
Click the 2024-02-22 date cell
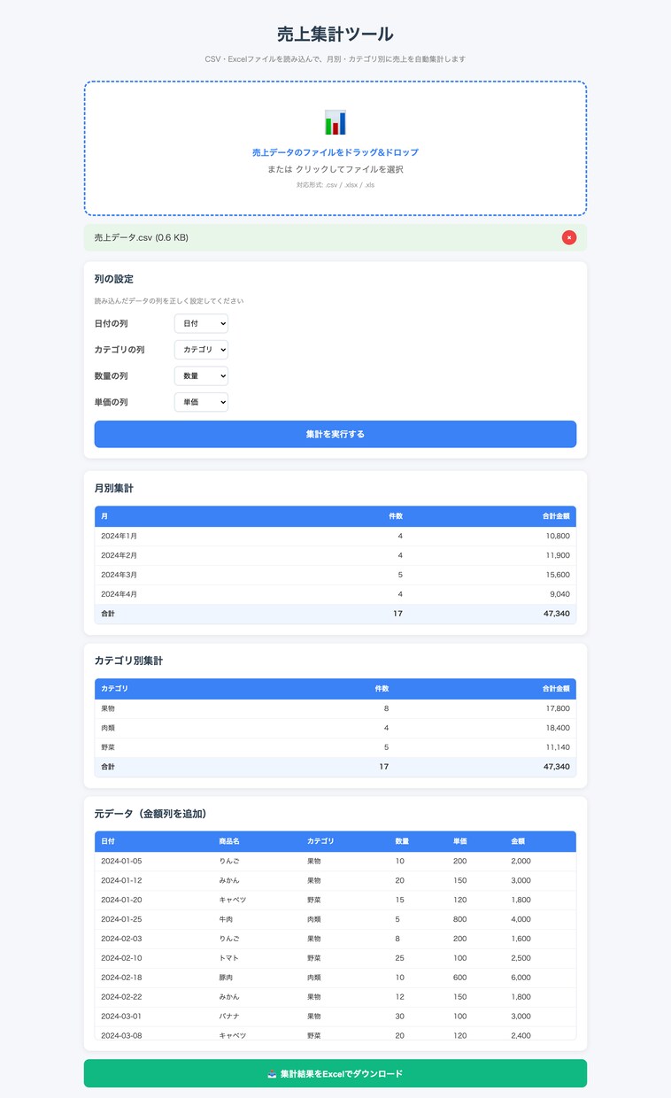click(121, 997)
